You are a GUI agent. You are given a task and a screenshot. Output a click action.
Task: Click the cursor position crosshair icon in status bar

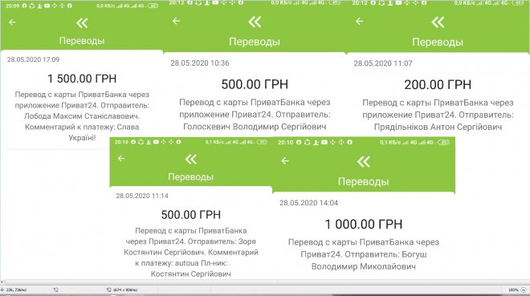click(x=2, y=290)
